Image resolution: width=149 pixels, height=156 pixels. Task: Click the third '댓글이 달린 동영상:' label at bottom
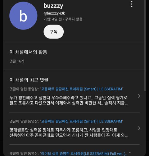tap(24, 154)
